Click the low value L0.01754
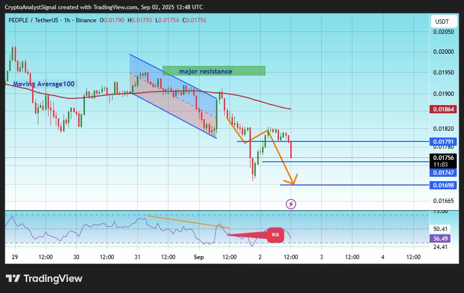 167,20
